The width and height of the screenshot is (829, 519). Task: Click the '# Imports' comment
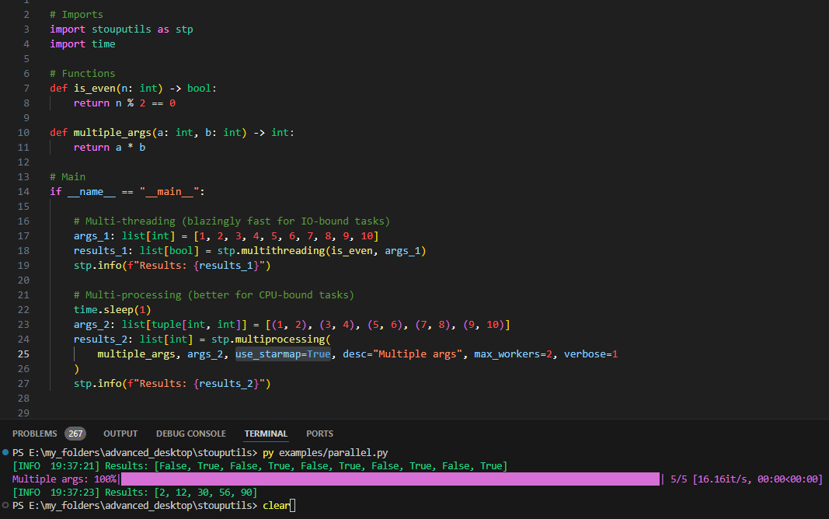point(76,14)
